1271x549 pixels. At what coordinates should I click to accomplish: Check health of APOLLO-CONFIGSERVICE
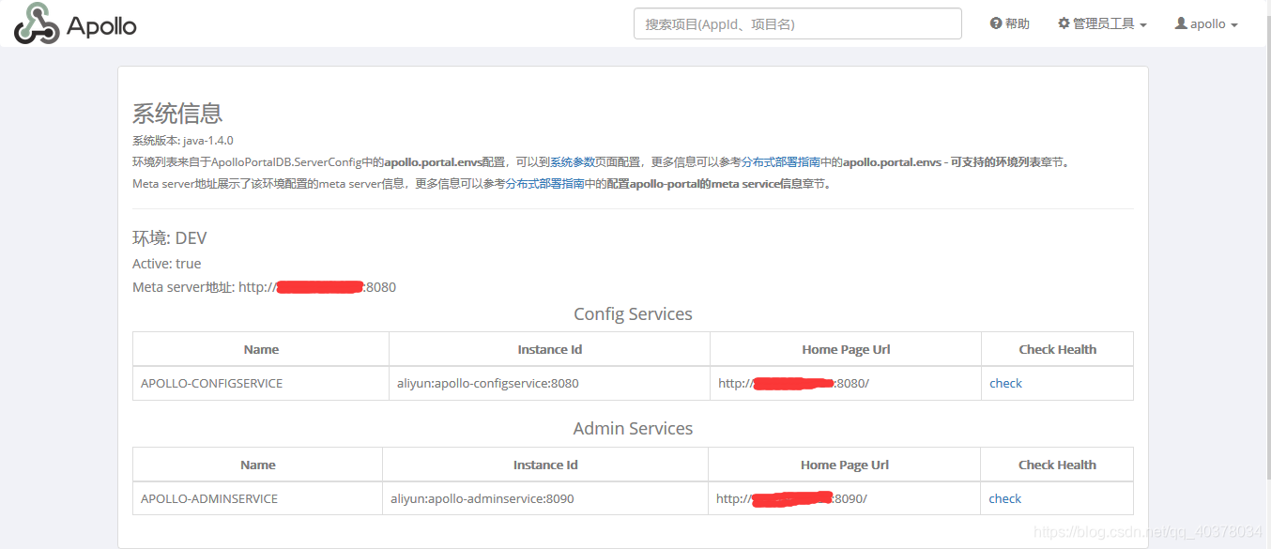[x=1005, y=383]
